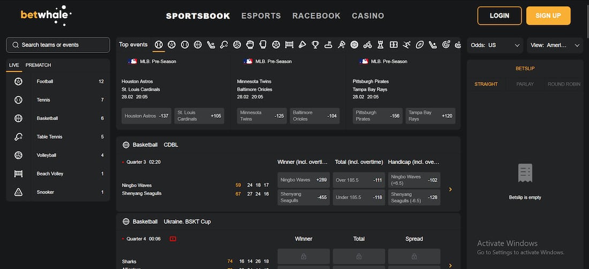Click the betwhale logo
Image resolution: width=589 pixels, height=269 pixels.
pos(46,15)
